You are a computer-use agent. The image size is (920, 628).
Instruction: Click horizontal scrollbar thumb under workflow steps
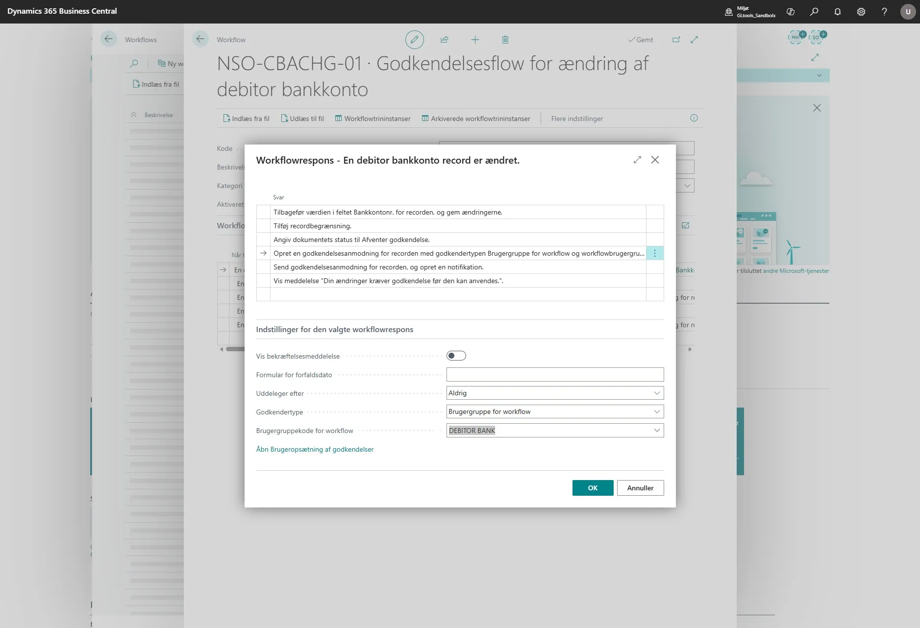235,349
